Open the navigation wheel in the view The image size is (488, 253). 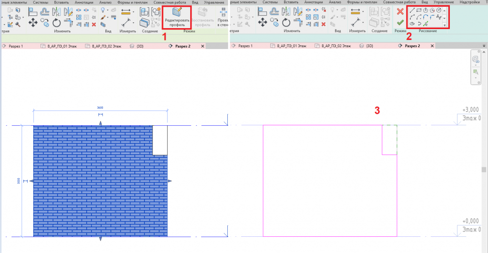click(475, 60)
